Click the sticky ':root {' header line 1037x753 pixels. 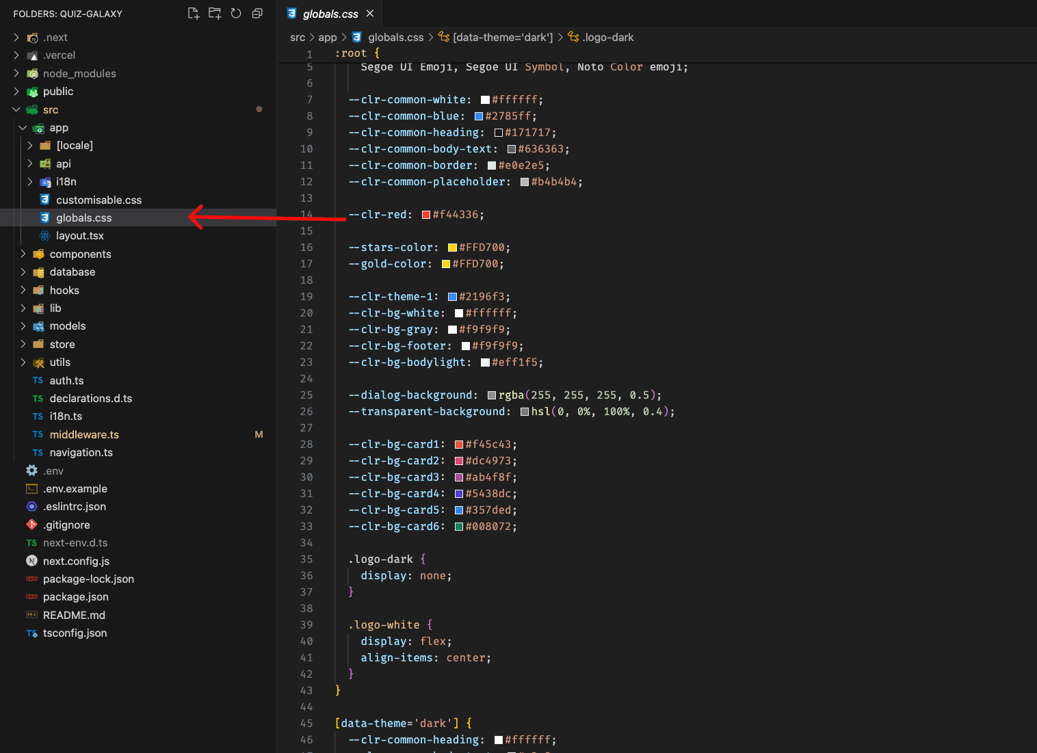pos(357,53)
